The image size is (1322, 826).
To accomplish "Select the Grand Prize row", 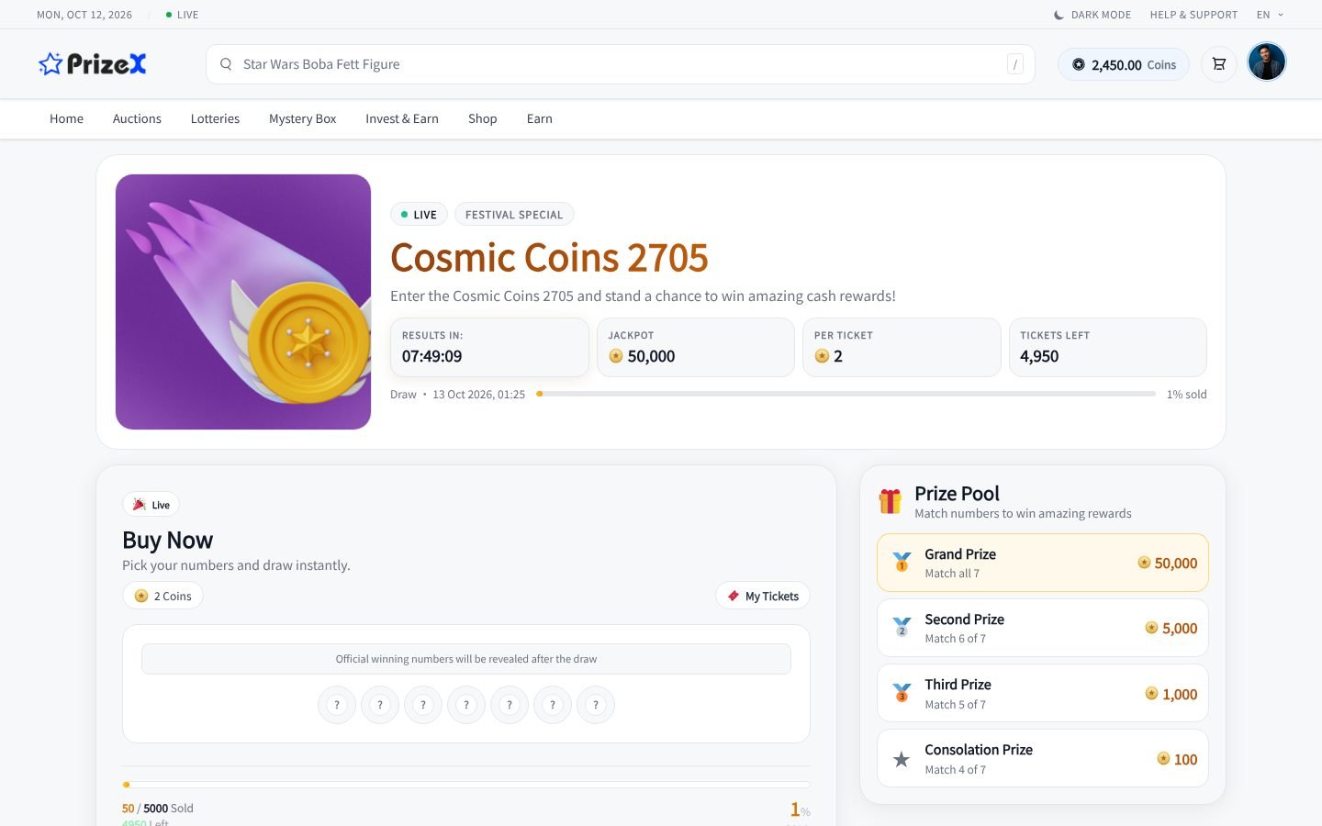I will tap(1043, 563).
